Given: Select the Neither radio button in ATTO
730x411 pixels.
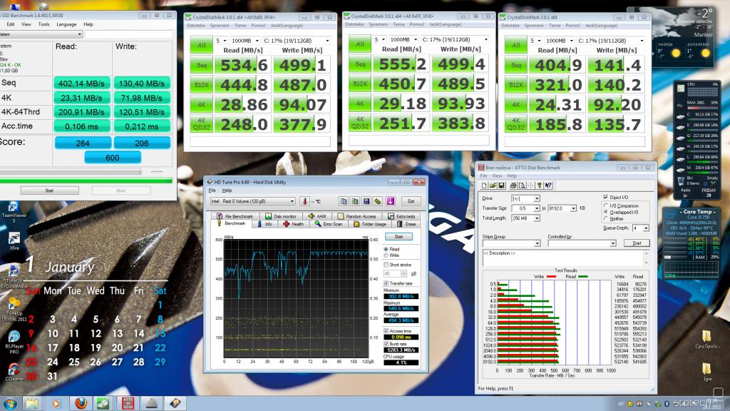Looking at the screenshot, I should pyautogui.click(x=606, y=218).
